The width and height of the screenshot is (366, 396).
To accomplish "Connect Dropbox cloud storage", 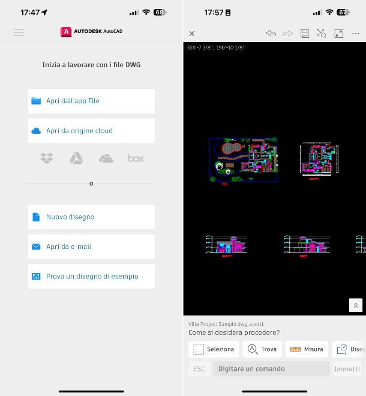I will [47, 158].
